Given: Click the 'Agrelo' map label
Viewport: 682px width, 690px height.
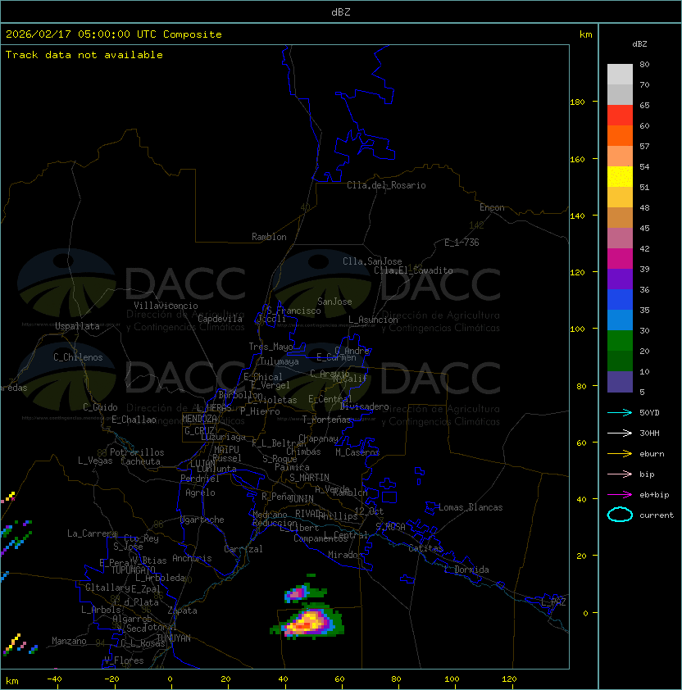Looking at the screenshot, I should [x=200, y=493].
